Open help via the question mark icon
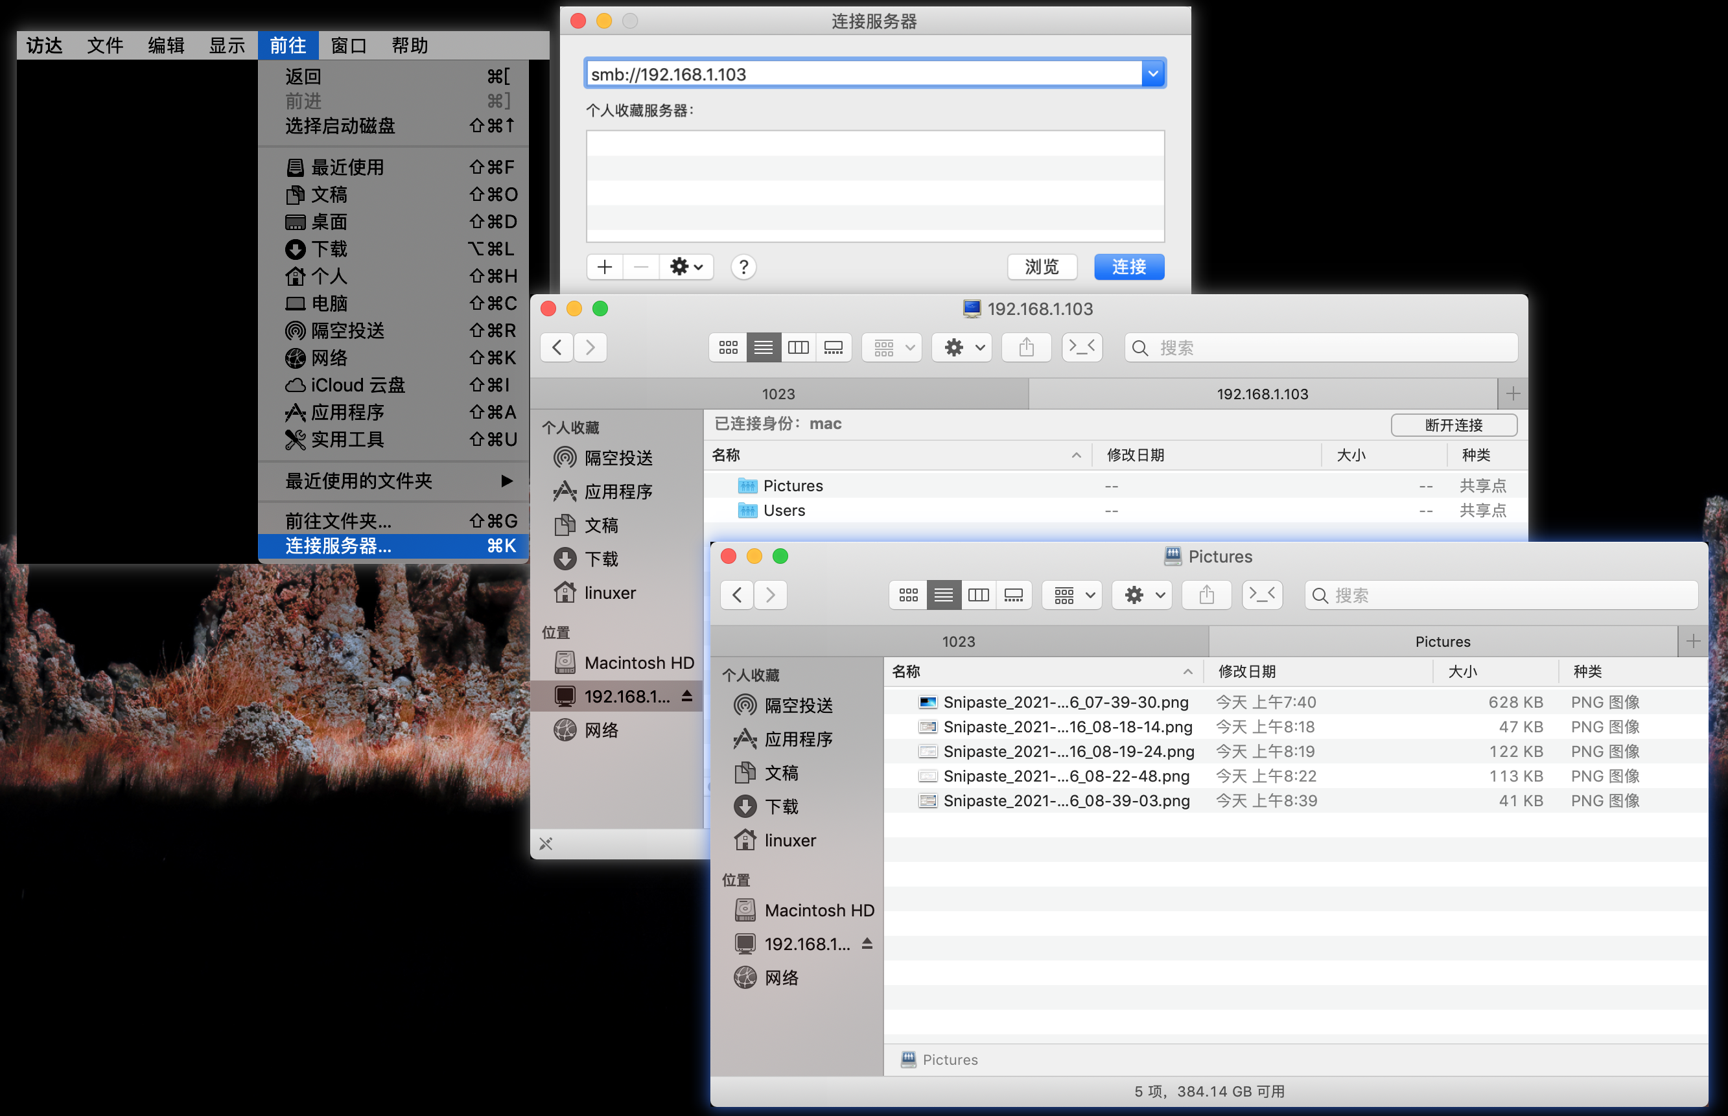The width and height of the screenshot is (1728, 1116). (x=743, y=266)
